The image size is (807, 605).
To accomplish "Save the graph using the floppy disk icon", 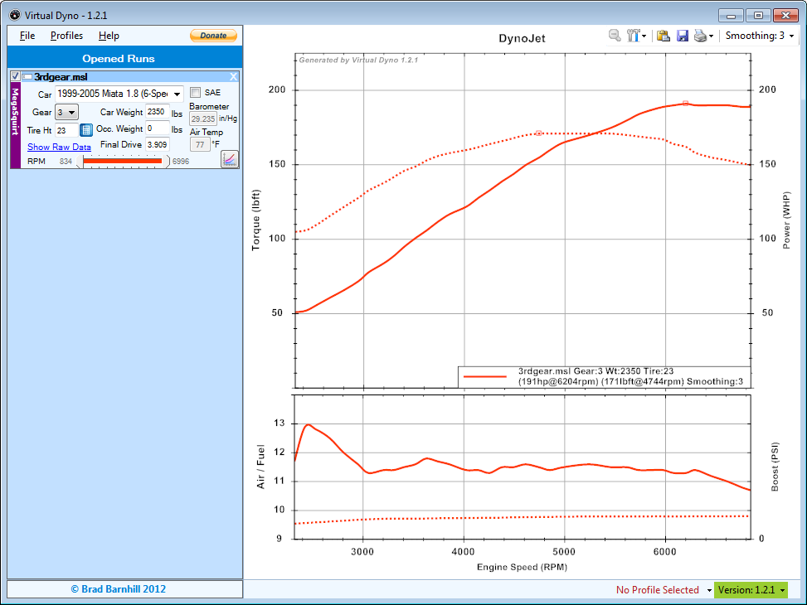I will click(x=683, y=36).
